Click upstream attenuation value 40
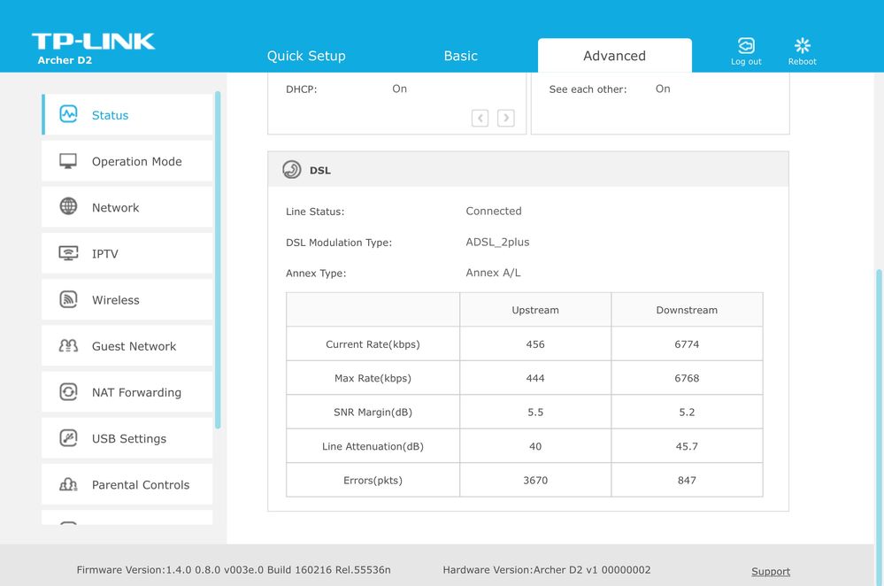Viewport: 884px width, 586px height. [x=535, y=446]
